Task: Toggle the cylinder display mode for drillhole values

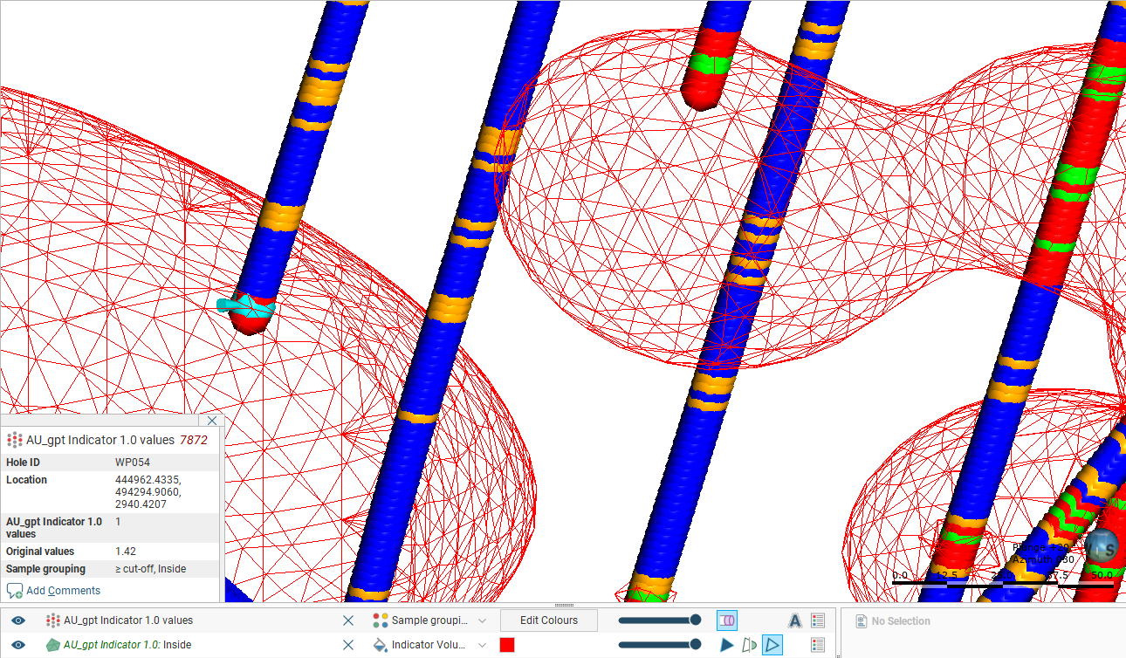Action: click(727, 620)
